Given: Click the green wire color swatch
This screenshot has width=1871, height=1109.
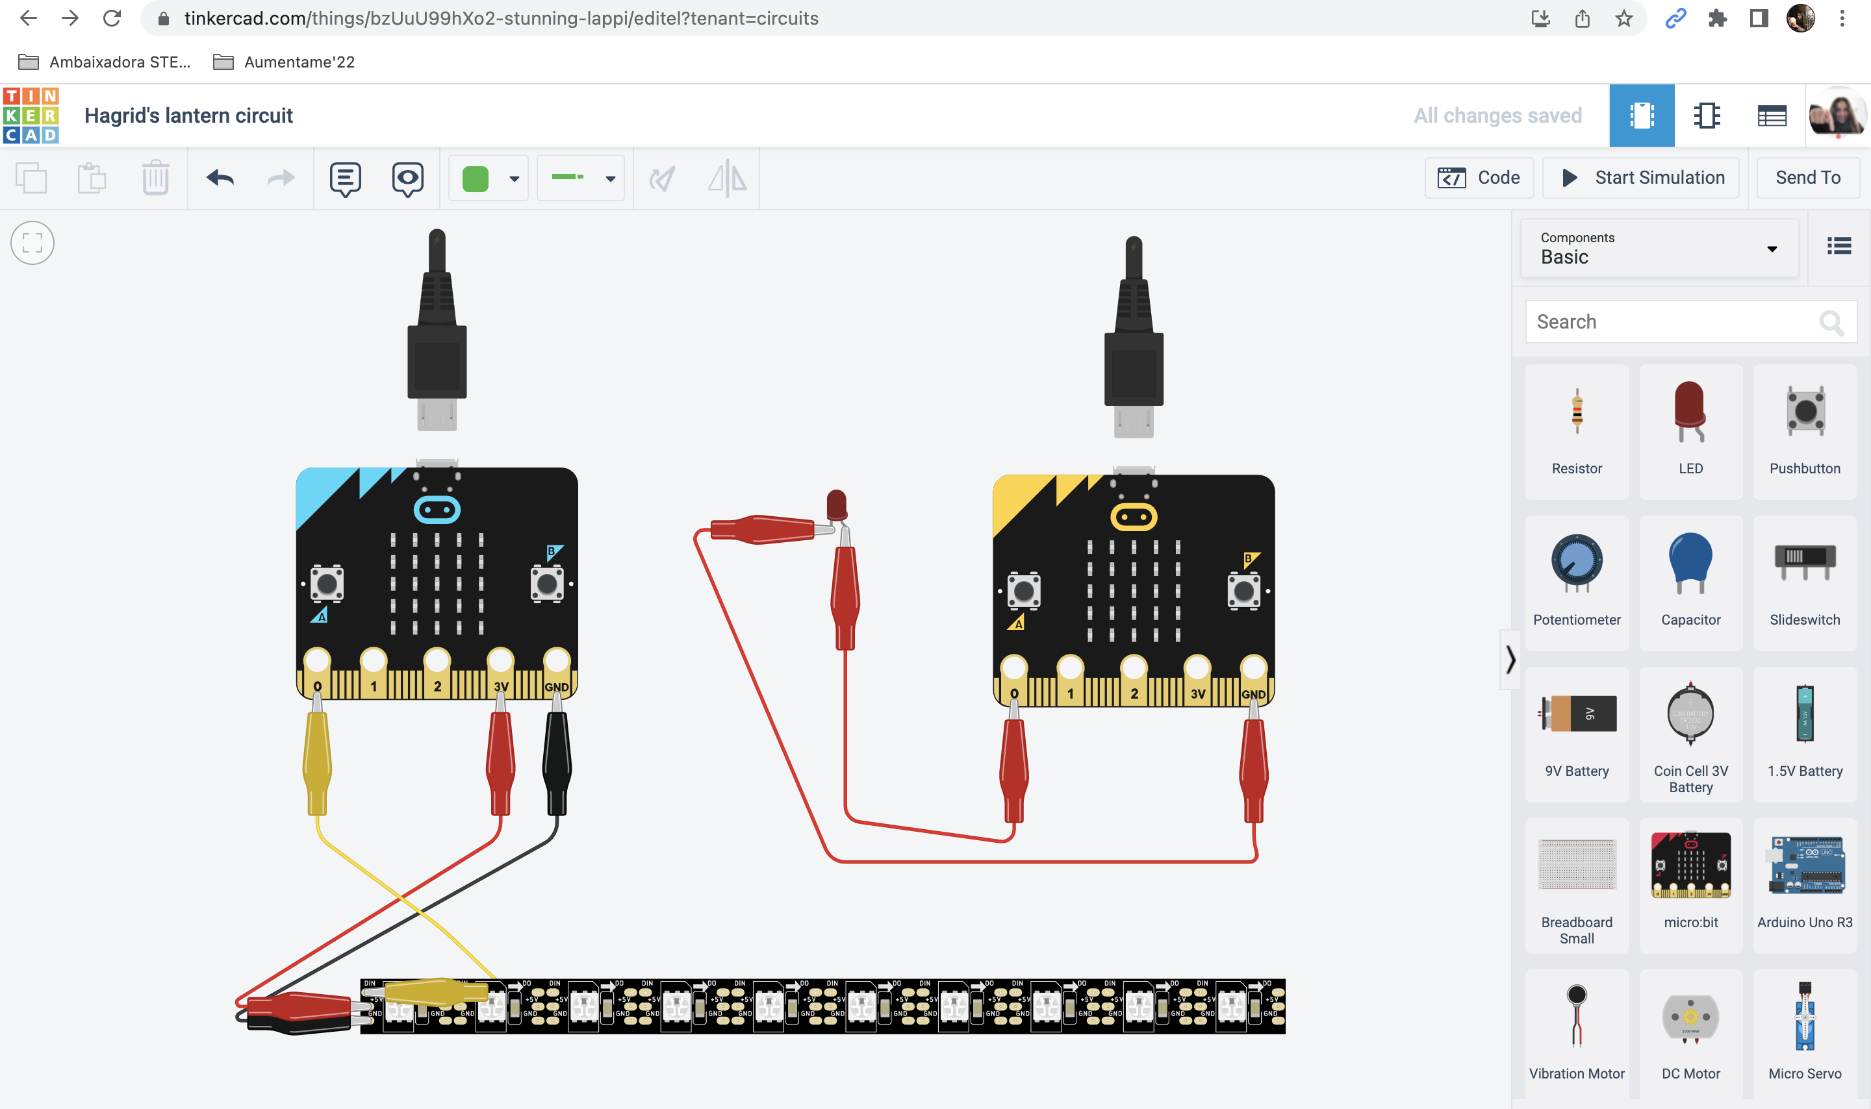Looking at the screenshot, I should (476, 179).
